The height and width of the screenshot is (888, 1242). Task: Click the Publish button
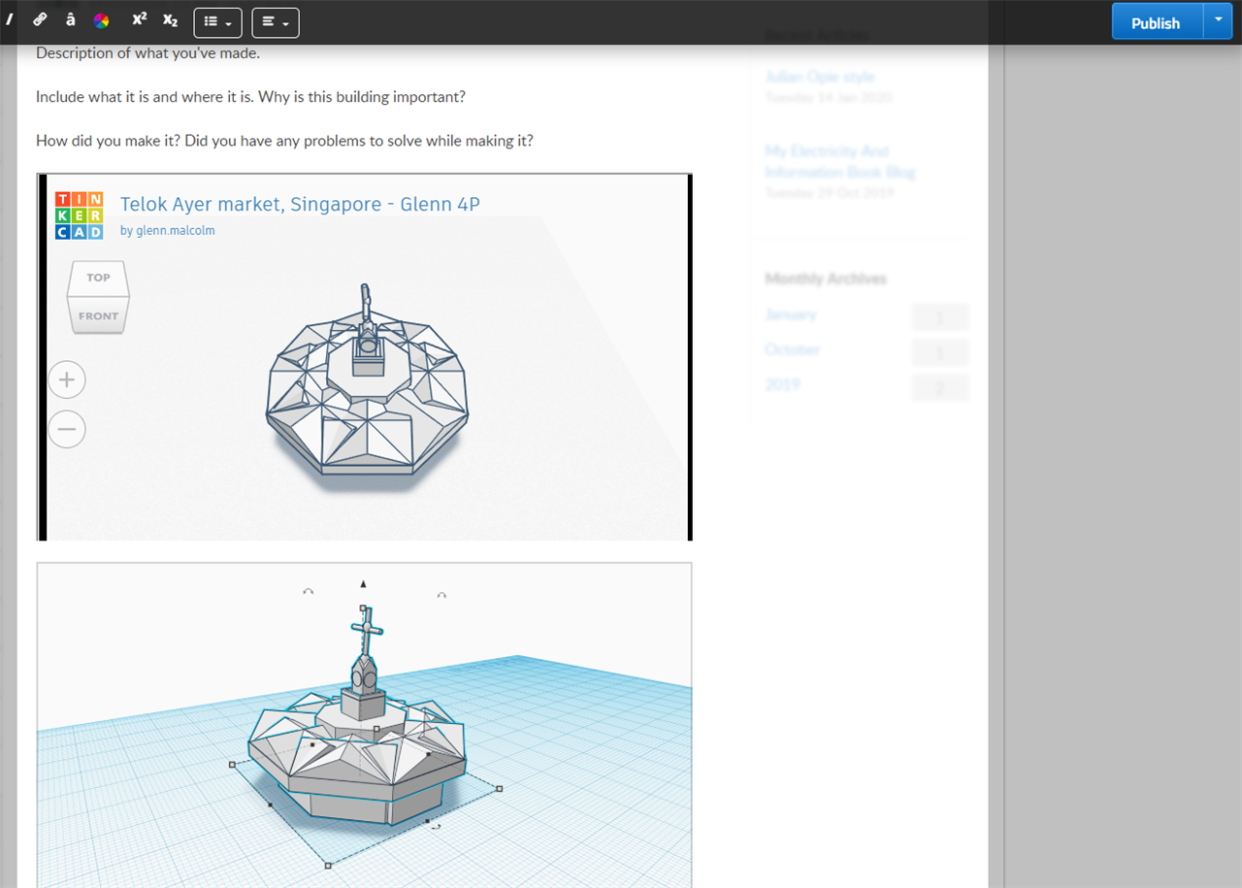1156,22
